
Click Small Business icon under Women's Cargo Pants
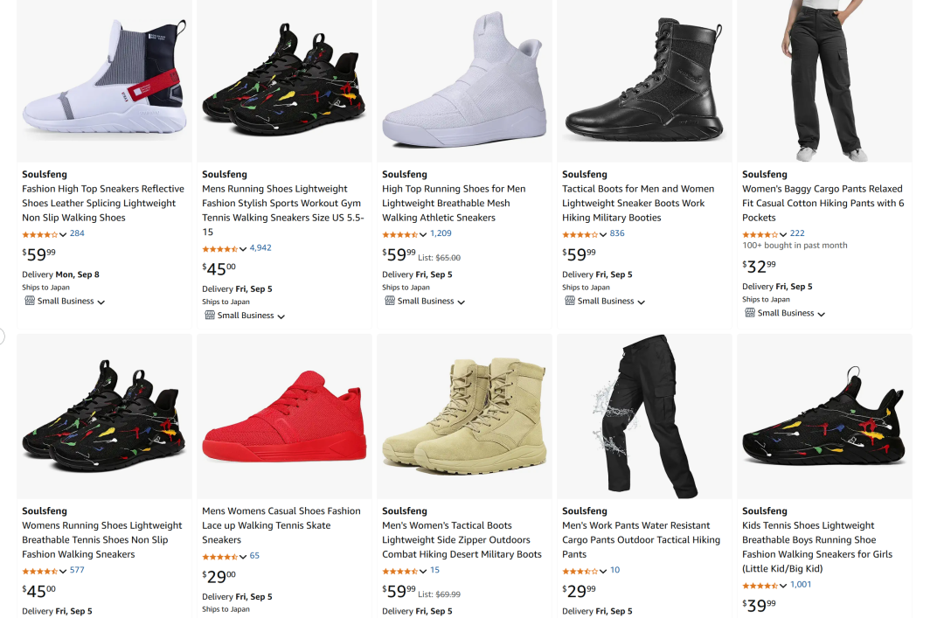[750, 313]
